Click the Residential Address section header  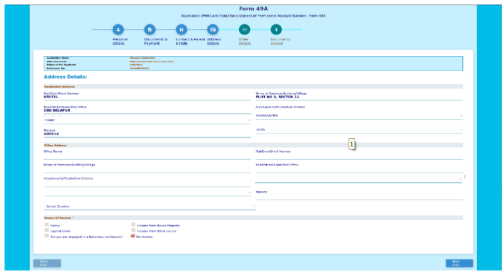pos(253,87)
